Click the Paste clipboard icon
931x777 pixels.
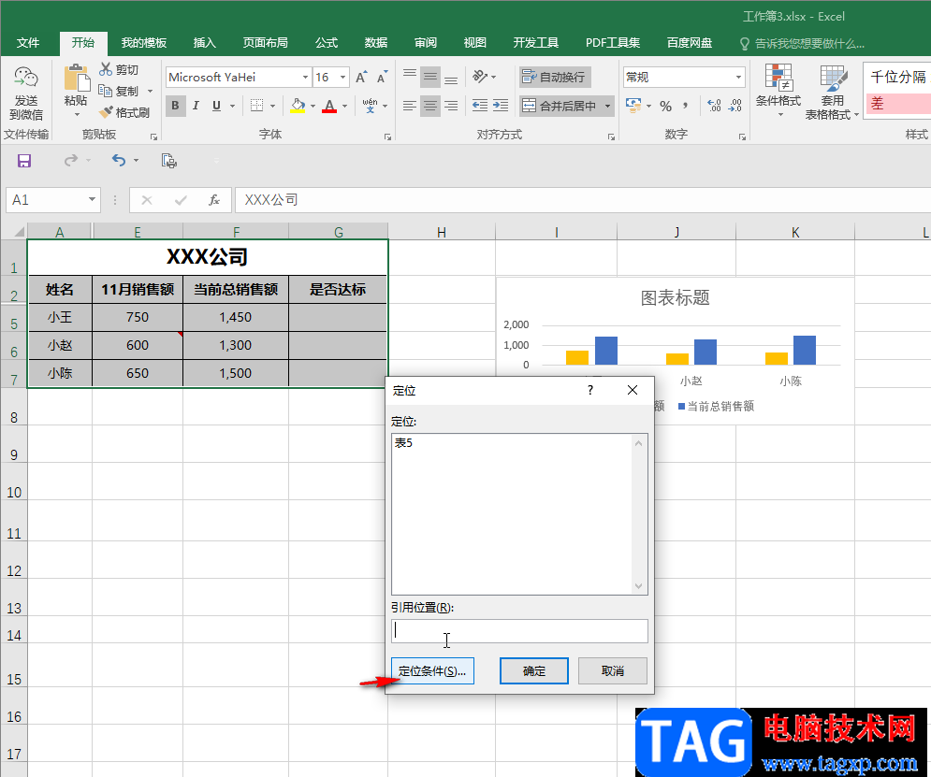coord(76,78)
